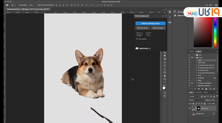This screenshot has height=123, width=222.
Task: Click the Buy Credits button
Action: [x=158, y=28]
